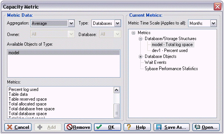The width and height of the screenshot is (224, 134).
Task: Open the Aggregation dropdown arrow
Action: (x=71, y=23)
